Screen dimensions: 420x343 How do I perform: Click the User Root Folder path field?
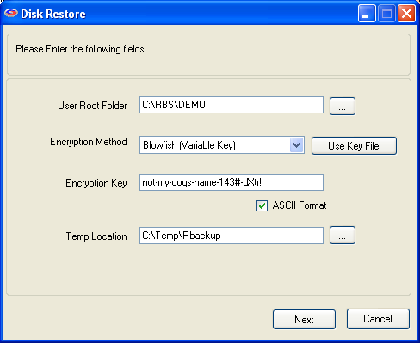pyautogui.click(x=232, y=105)
